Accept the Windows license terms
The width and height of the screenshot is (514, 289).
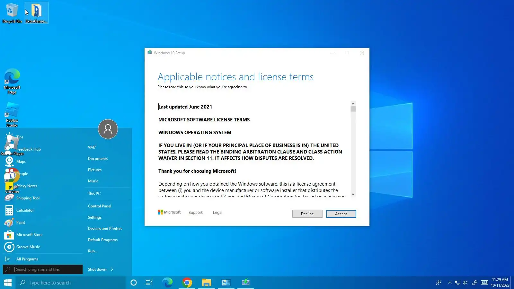pyautogui.click(x=341, y=214)
